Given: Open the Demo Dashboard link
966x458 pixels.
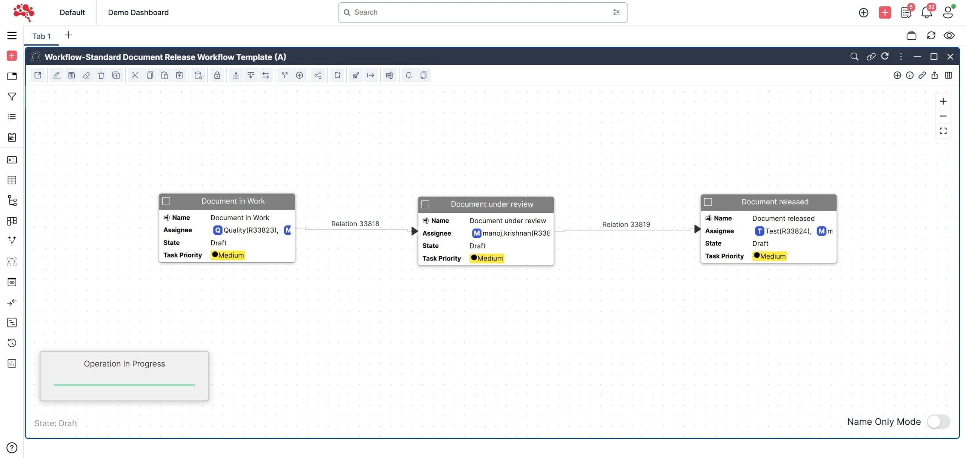Looking at the screenshot, I should click(x=138, y=12).
